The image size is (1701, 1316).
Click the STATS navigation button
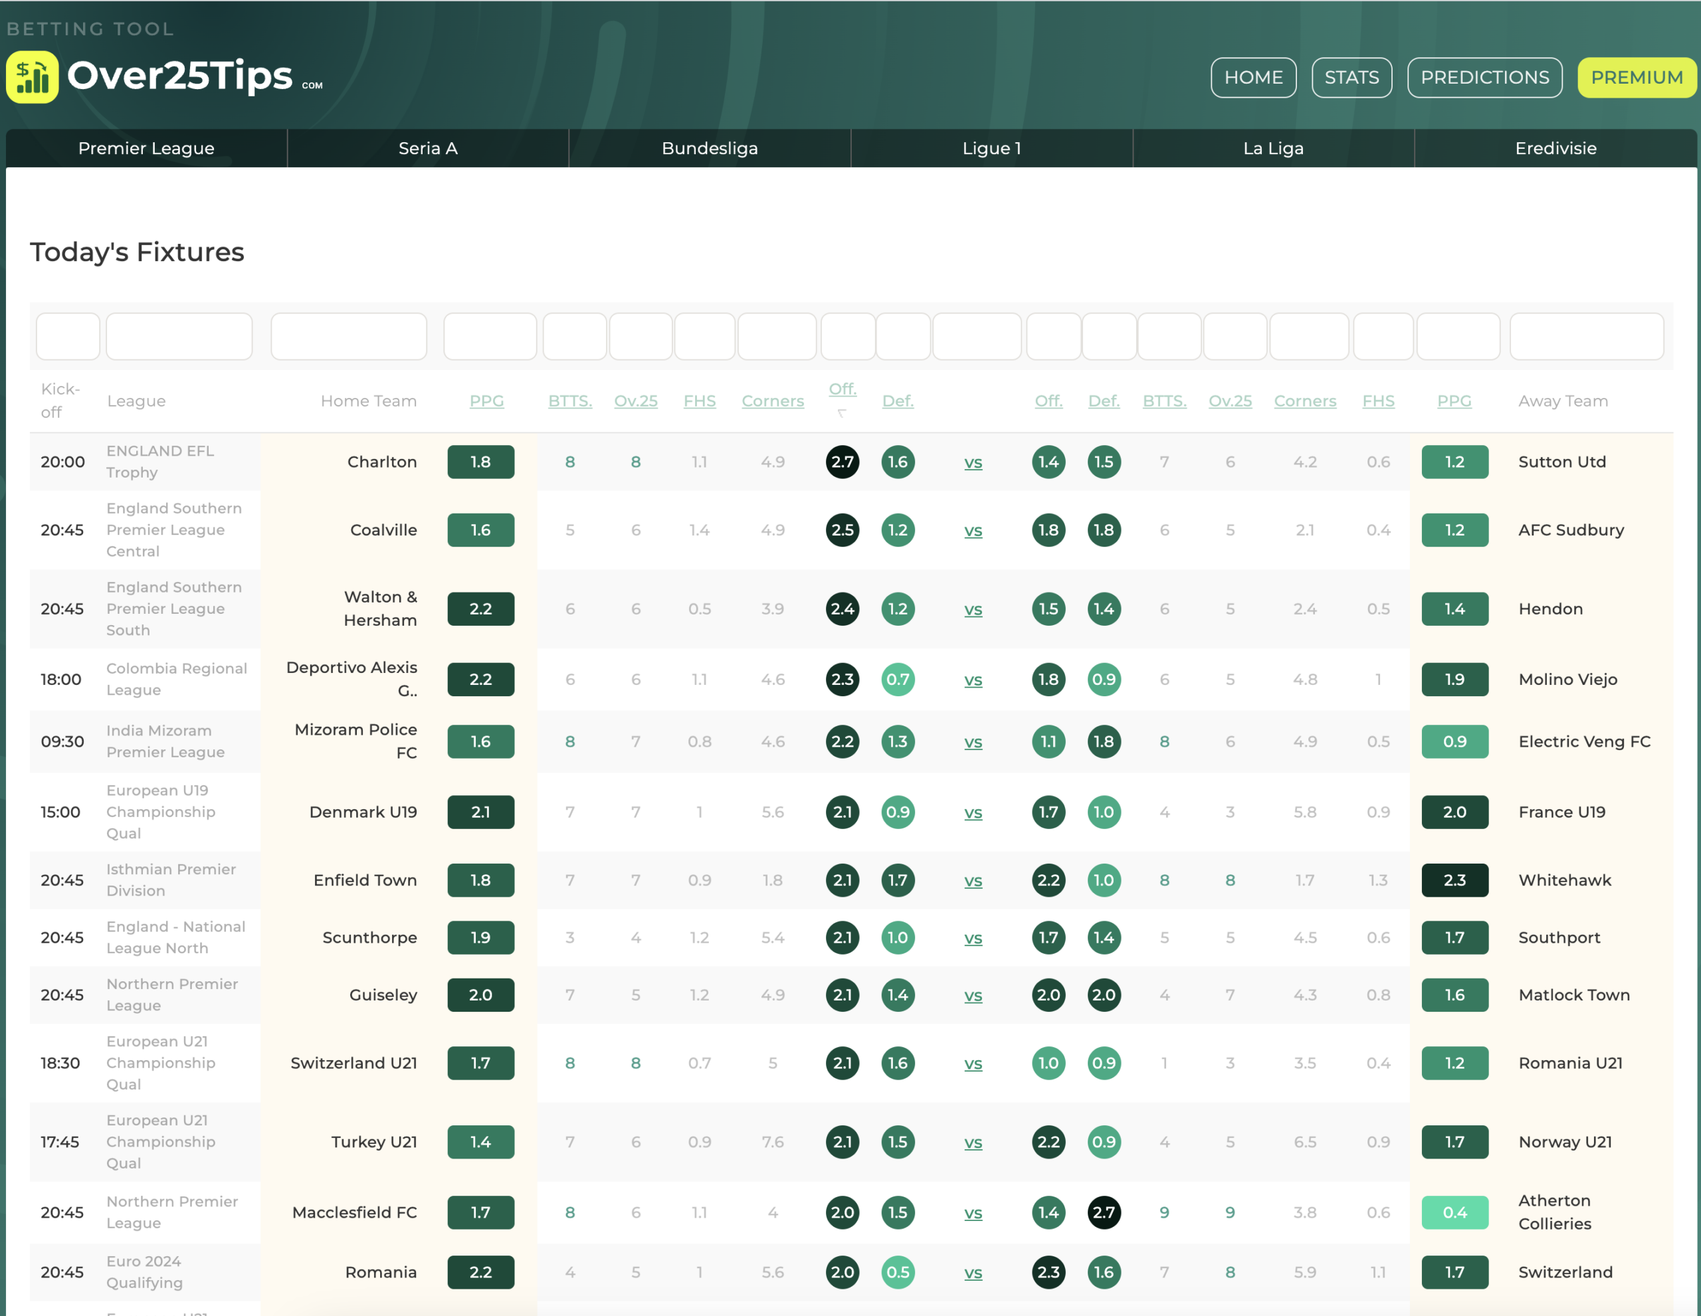click(x=1351, y=77)
